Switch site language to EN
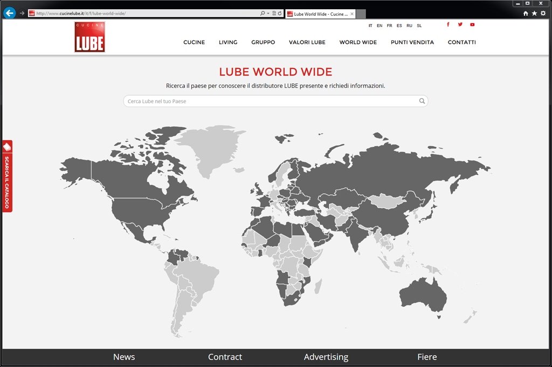 pyautogui.click(x=379, y=26)
